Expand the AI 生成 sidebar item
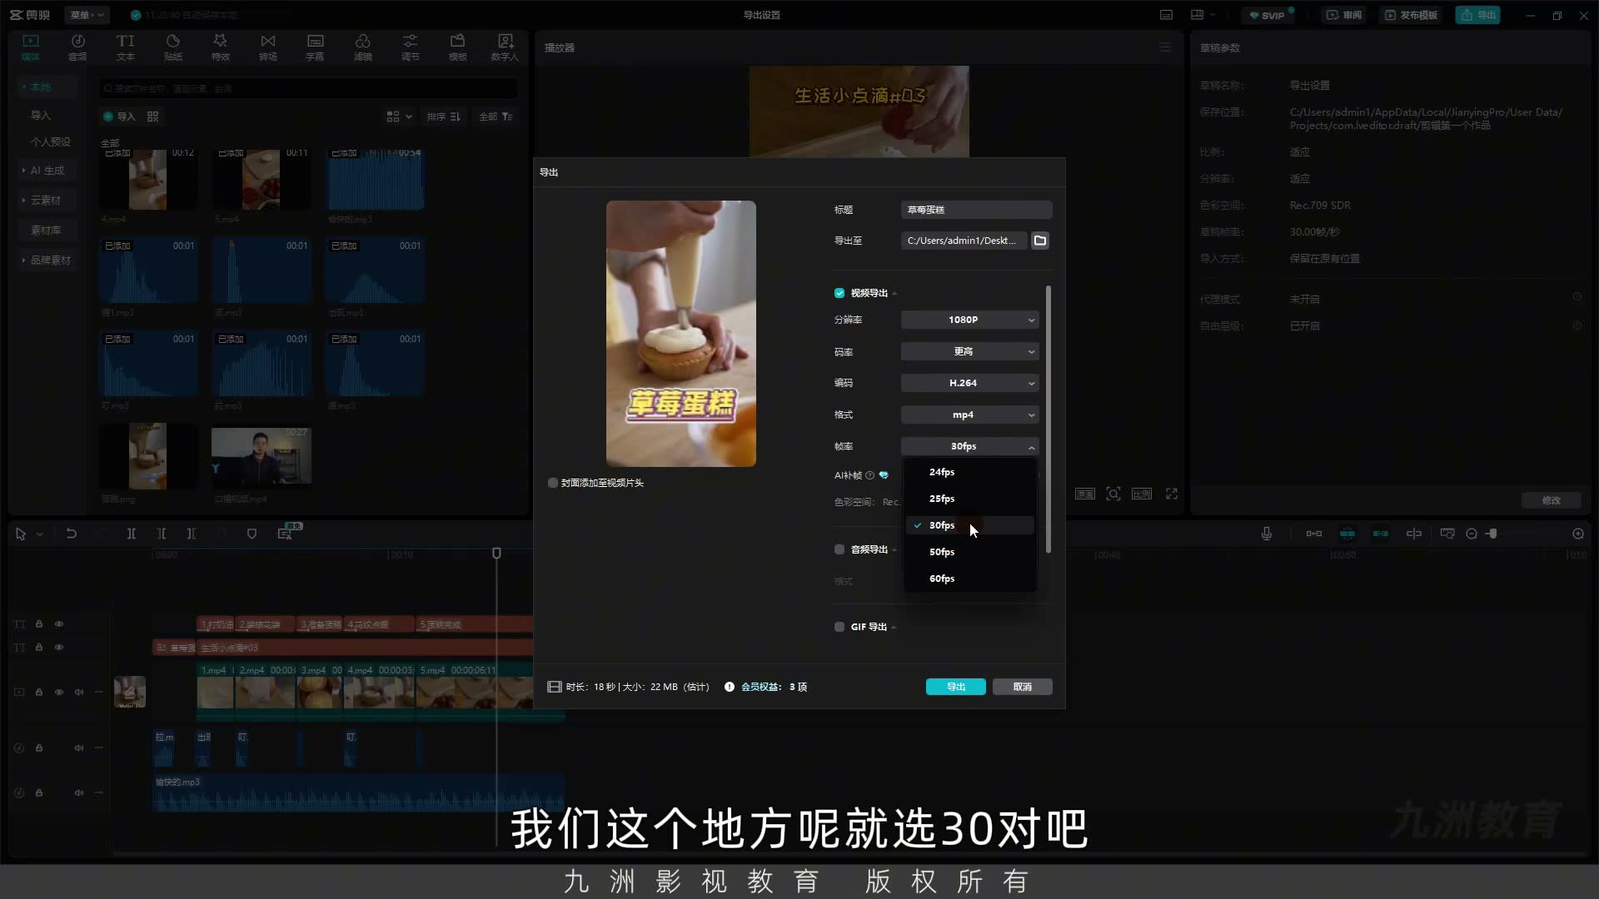The image size is (1599, 899). [47, 171]
